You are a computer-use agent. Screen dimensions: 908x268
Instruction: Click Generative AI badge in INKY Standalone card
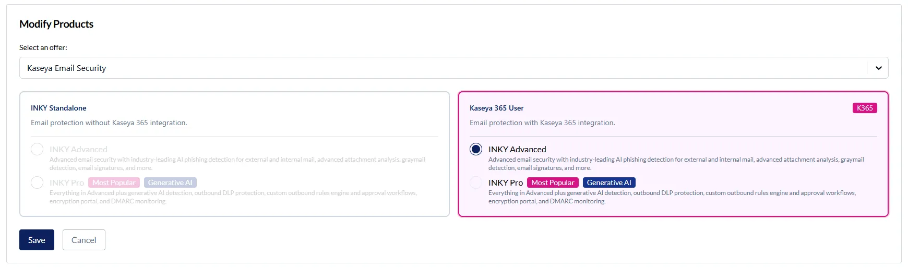pyautogui.click(x=170, y=182)
